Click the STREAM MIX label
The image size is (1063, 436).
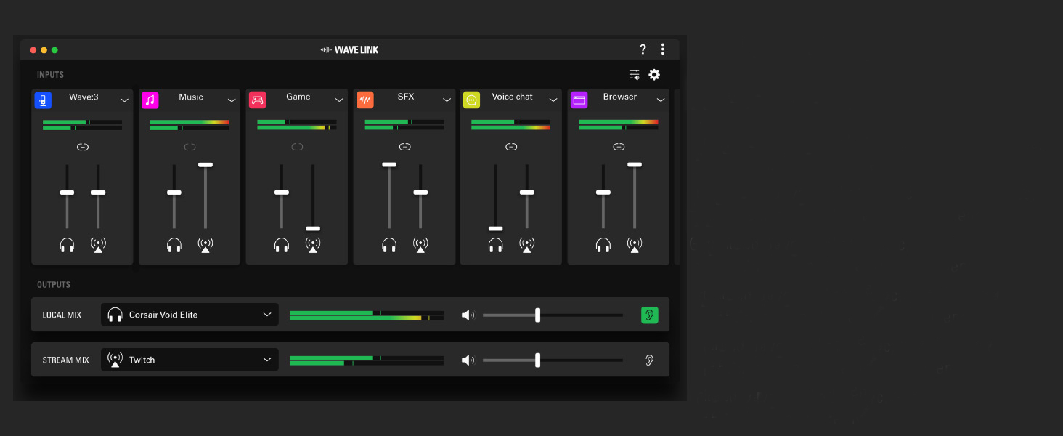coord(65,360)
